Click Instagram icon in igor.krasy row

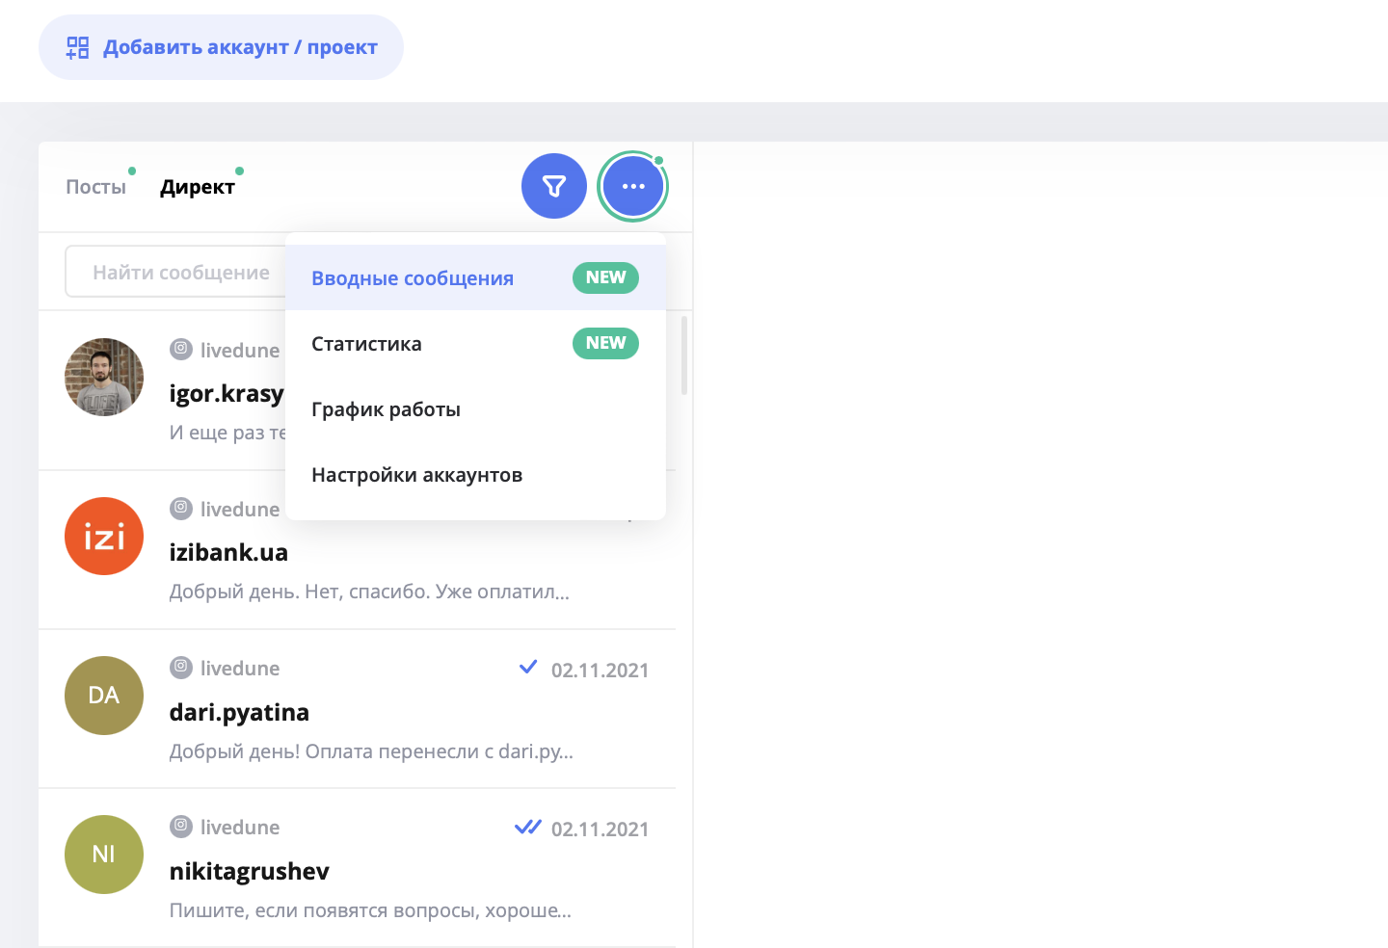181,349
